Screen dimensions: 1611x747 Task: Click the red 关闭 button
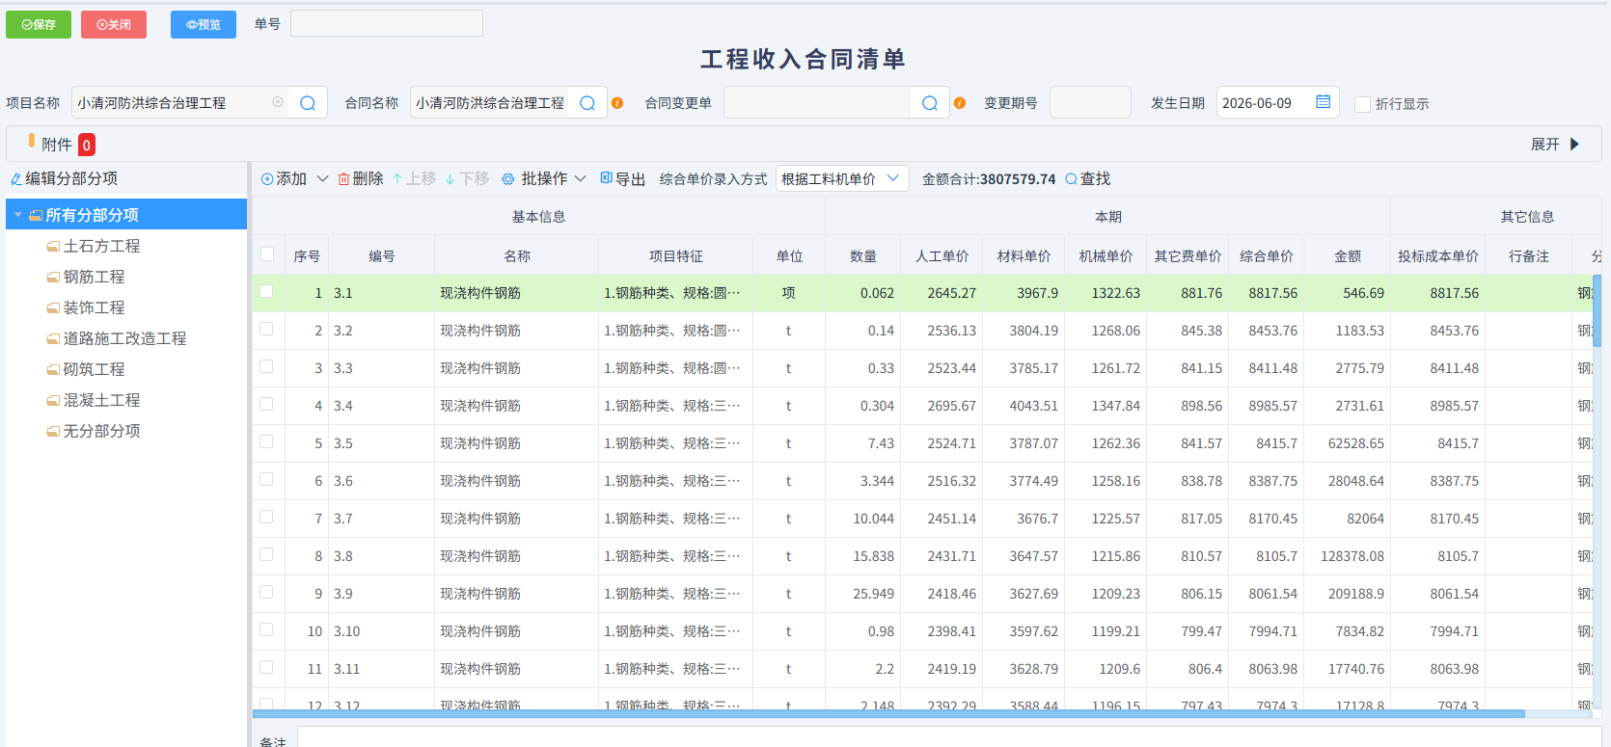click(x=114, y=24)
